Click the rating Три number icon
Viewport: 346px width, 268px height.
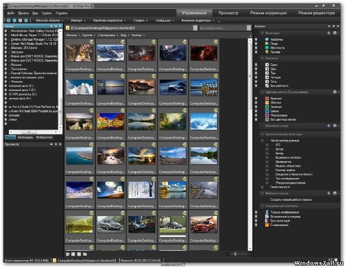(267, 73)
